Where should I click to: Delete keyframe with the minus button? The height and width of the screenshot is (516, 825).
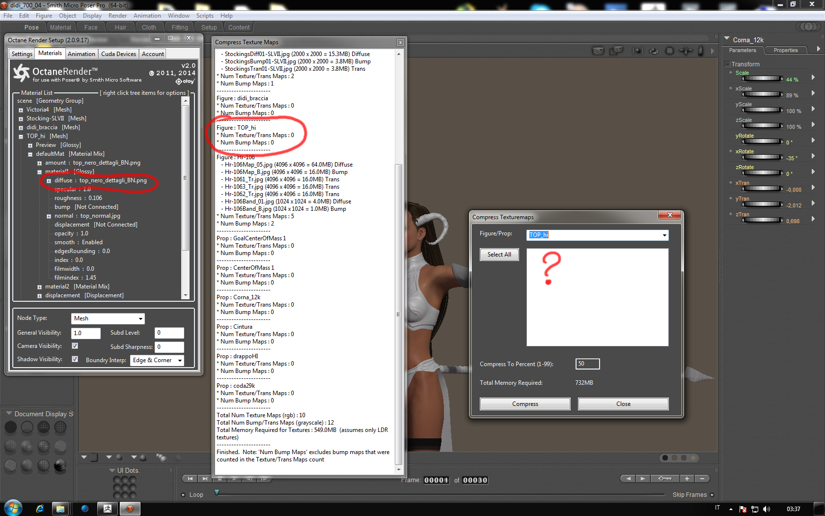pyautogui.click(x=702, y=479)
